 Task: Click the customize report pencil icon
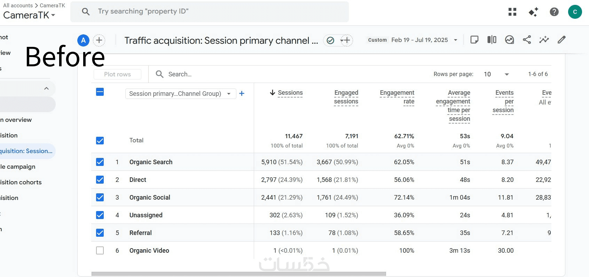[561, 40]
